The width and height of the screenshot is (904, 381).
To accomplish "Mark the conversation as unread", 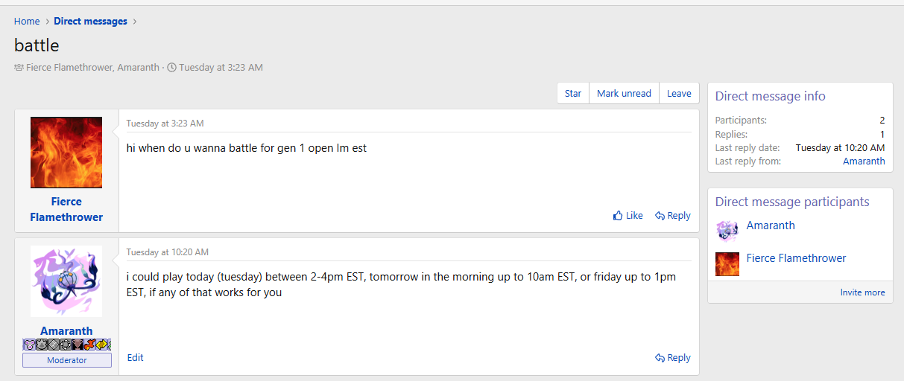I will pos(624,93).
